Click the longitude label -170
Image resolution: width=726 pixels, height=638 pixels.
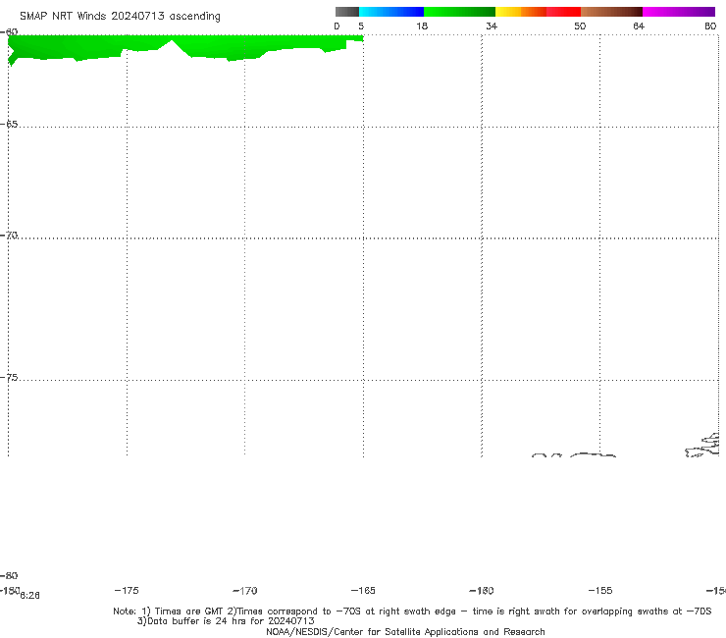click(245, 590)
